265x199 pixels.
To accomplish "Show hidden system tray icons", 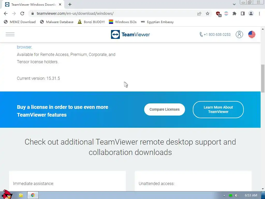I will [224, 195].
